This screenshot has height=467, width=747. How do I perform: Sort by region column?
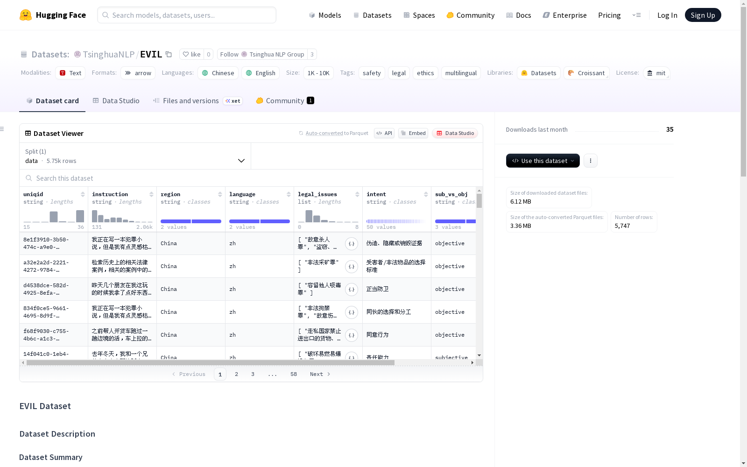point(220,194)
